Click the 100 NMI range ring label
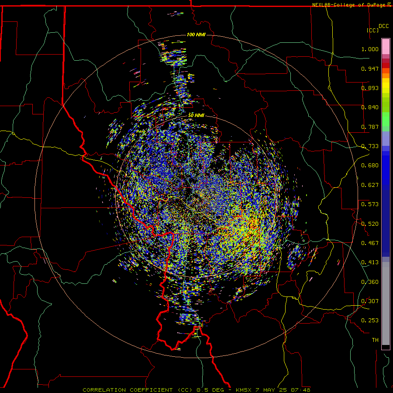The width and height of the screenshot is (393, 393). point(196,34)
